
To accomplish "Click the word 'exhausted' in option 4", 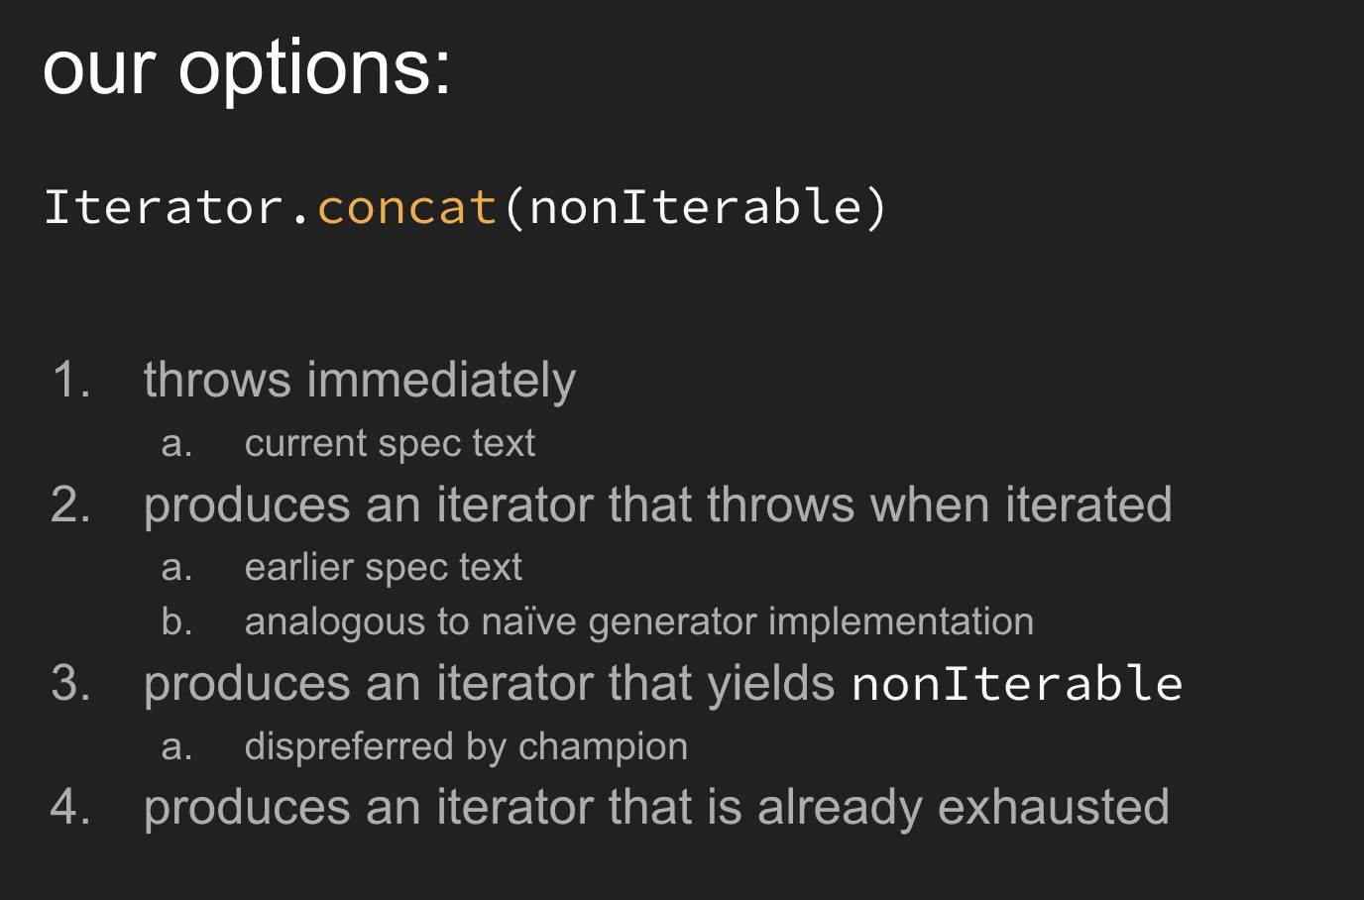I will coord(1054,807).
